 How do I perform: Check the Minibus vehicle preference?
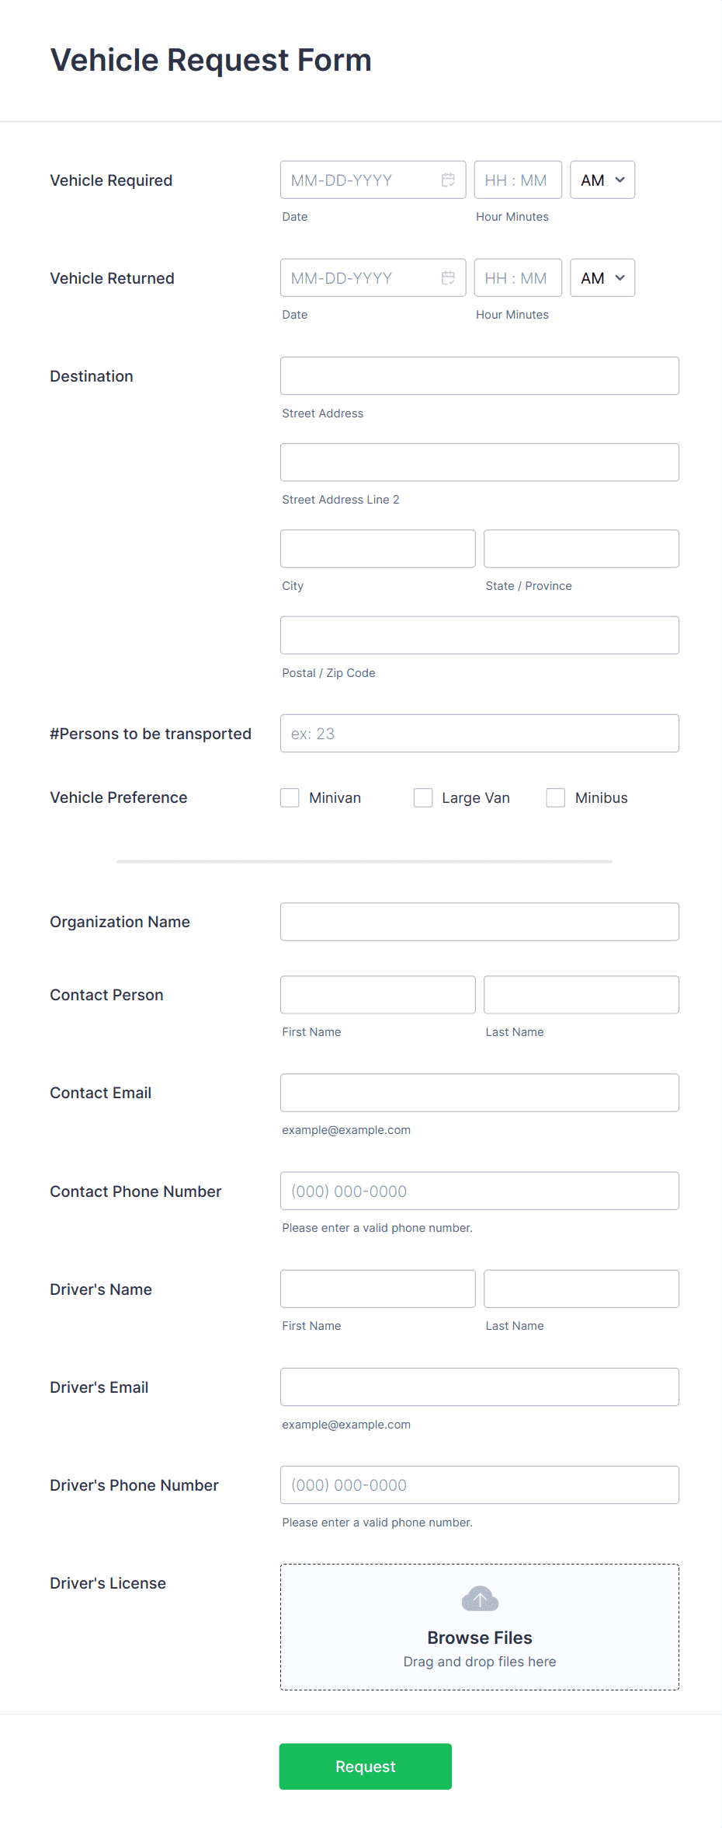pos(556,797)
